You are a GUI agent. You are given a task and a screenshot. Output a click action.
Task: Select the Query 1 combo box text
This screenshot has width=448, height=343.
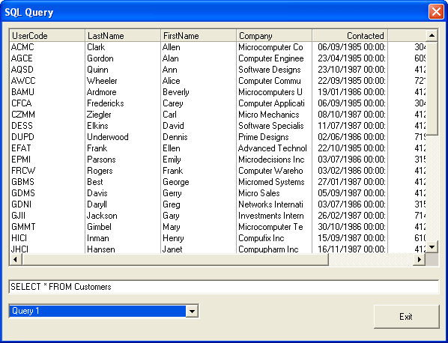[97, 311]
